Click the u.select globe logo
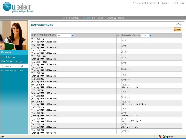The image size is (186, 139). [x=7, y=6]
